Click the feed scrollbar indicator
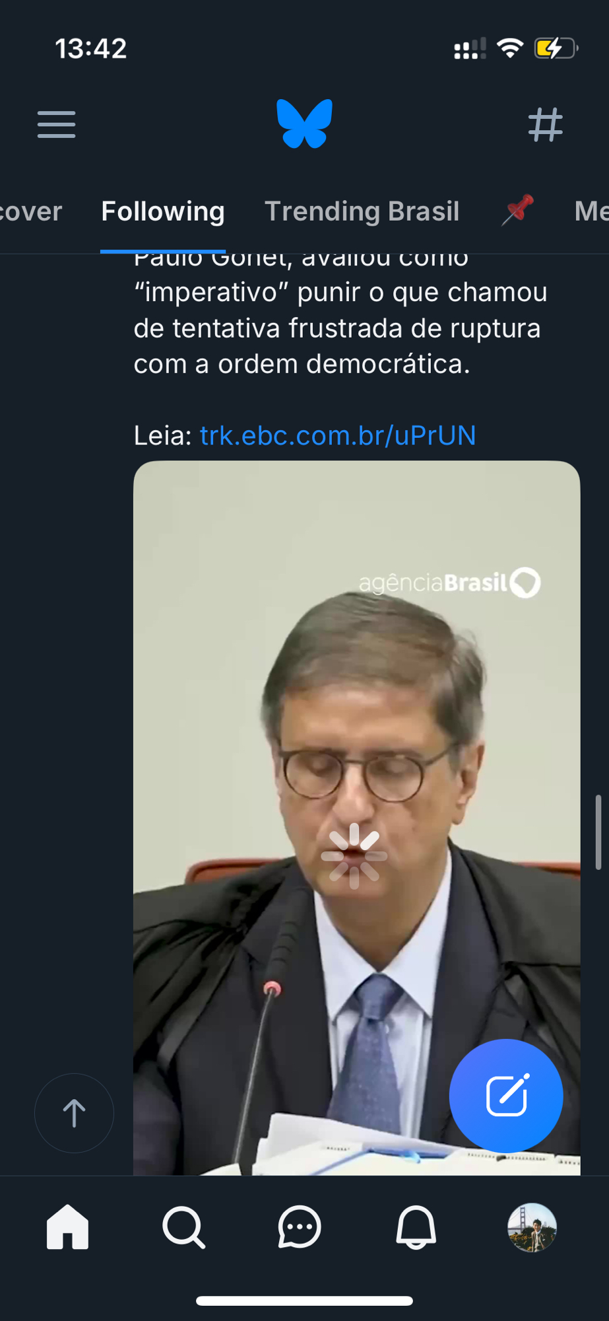Image resolution: width=609 pixels, height=1321 pixels. (598, 832)
